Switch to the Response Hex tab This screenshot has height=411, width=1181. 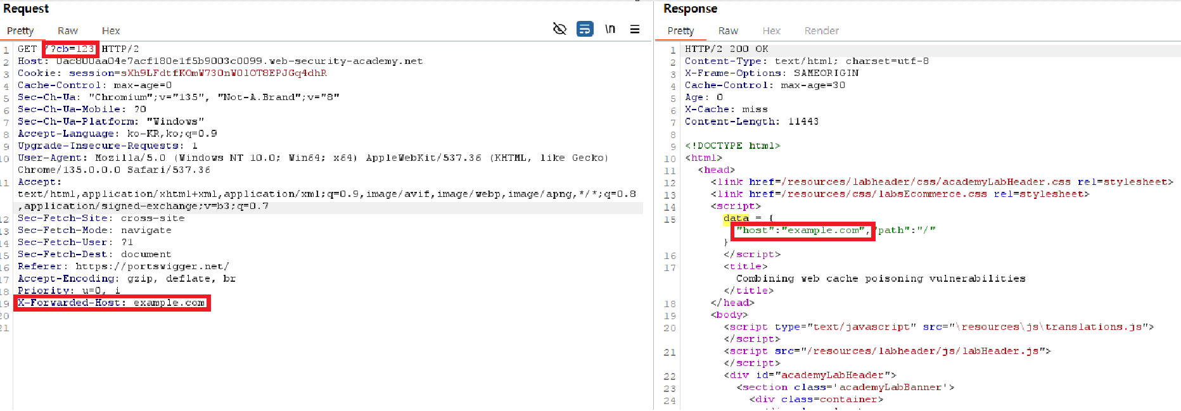point(772,30)
